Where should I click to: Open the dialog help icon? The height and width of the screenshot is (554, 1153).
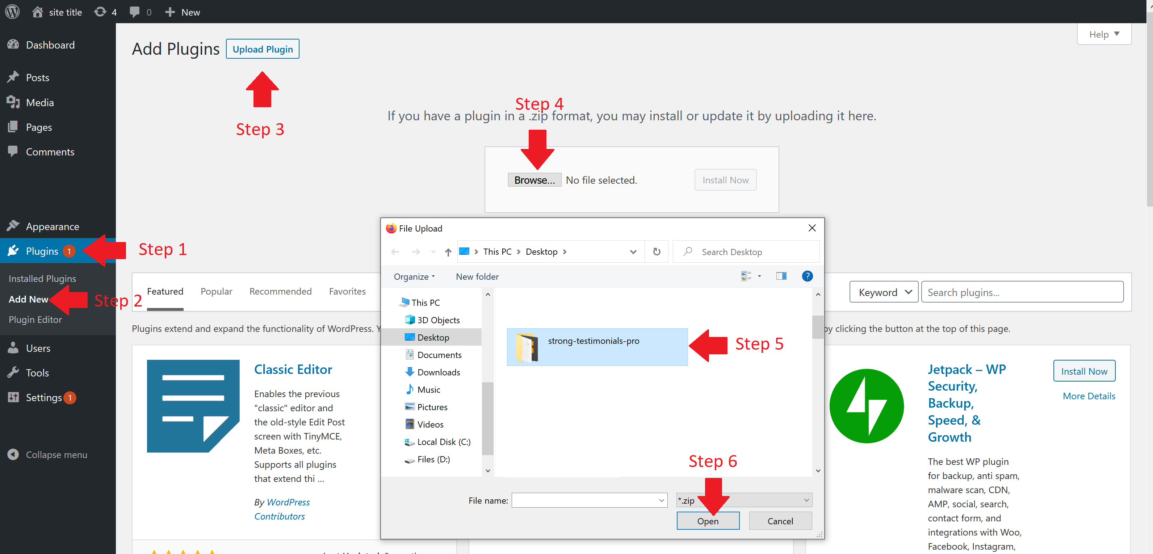[x=807, y=276]
